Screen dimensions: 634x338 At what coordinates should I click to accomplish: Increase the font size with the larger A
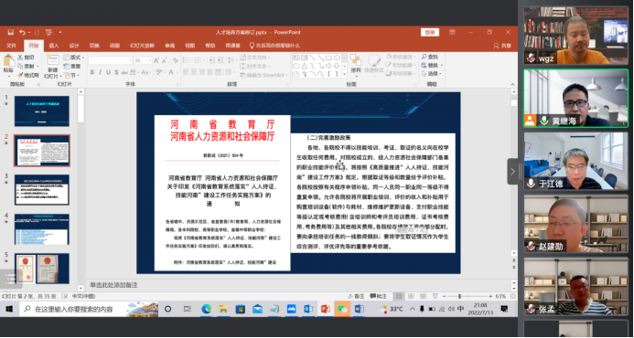156,60
